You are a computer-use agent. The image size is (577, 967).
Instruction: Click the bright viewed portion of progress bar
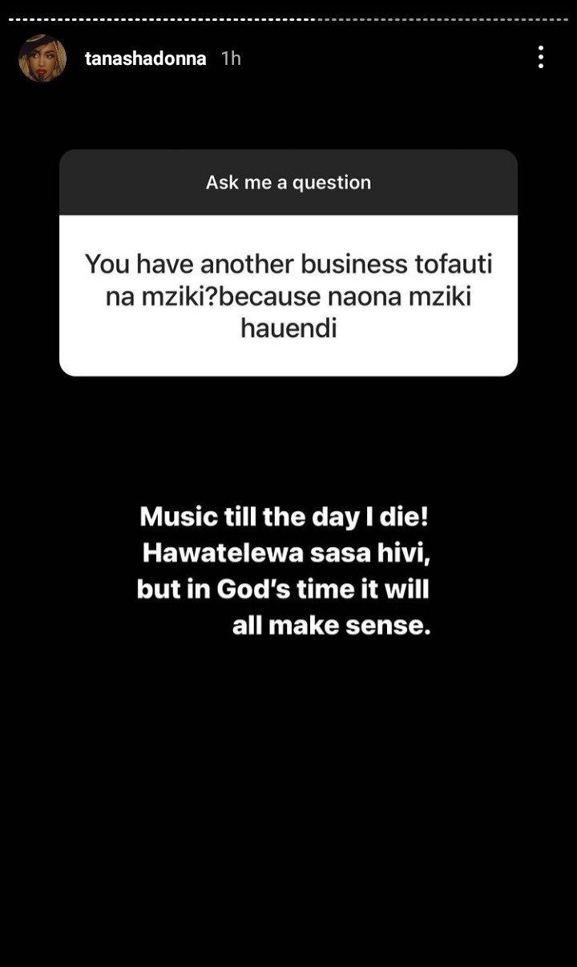[162, 19]
